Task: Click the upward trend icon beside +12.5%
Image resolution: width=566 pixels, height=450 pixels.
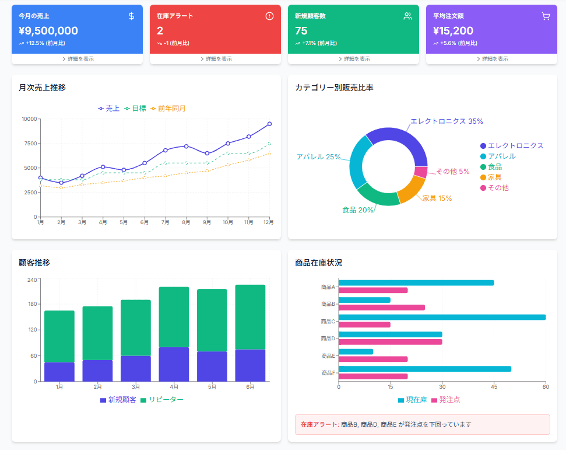Action: [21, 43]
